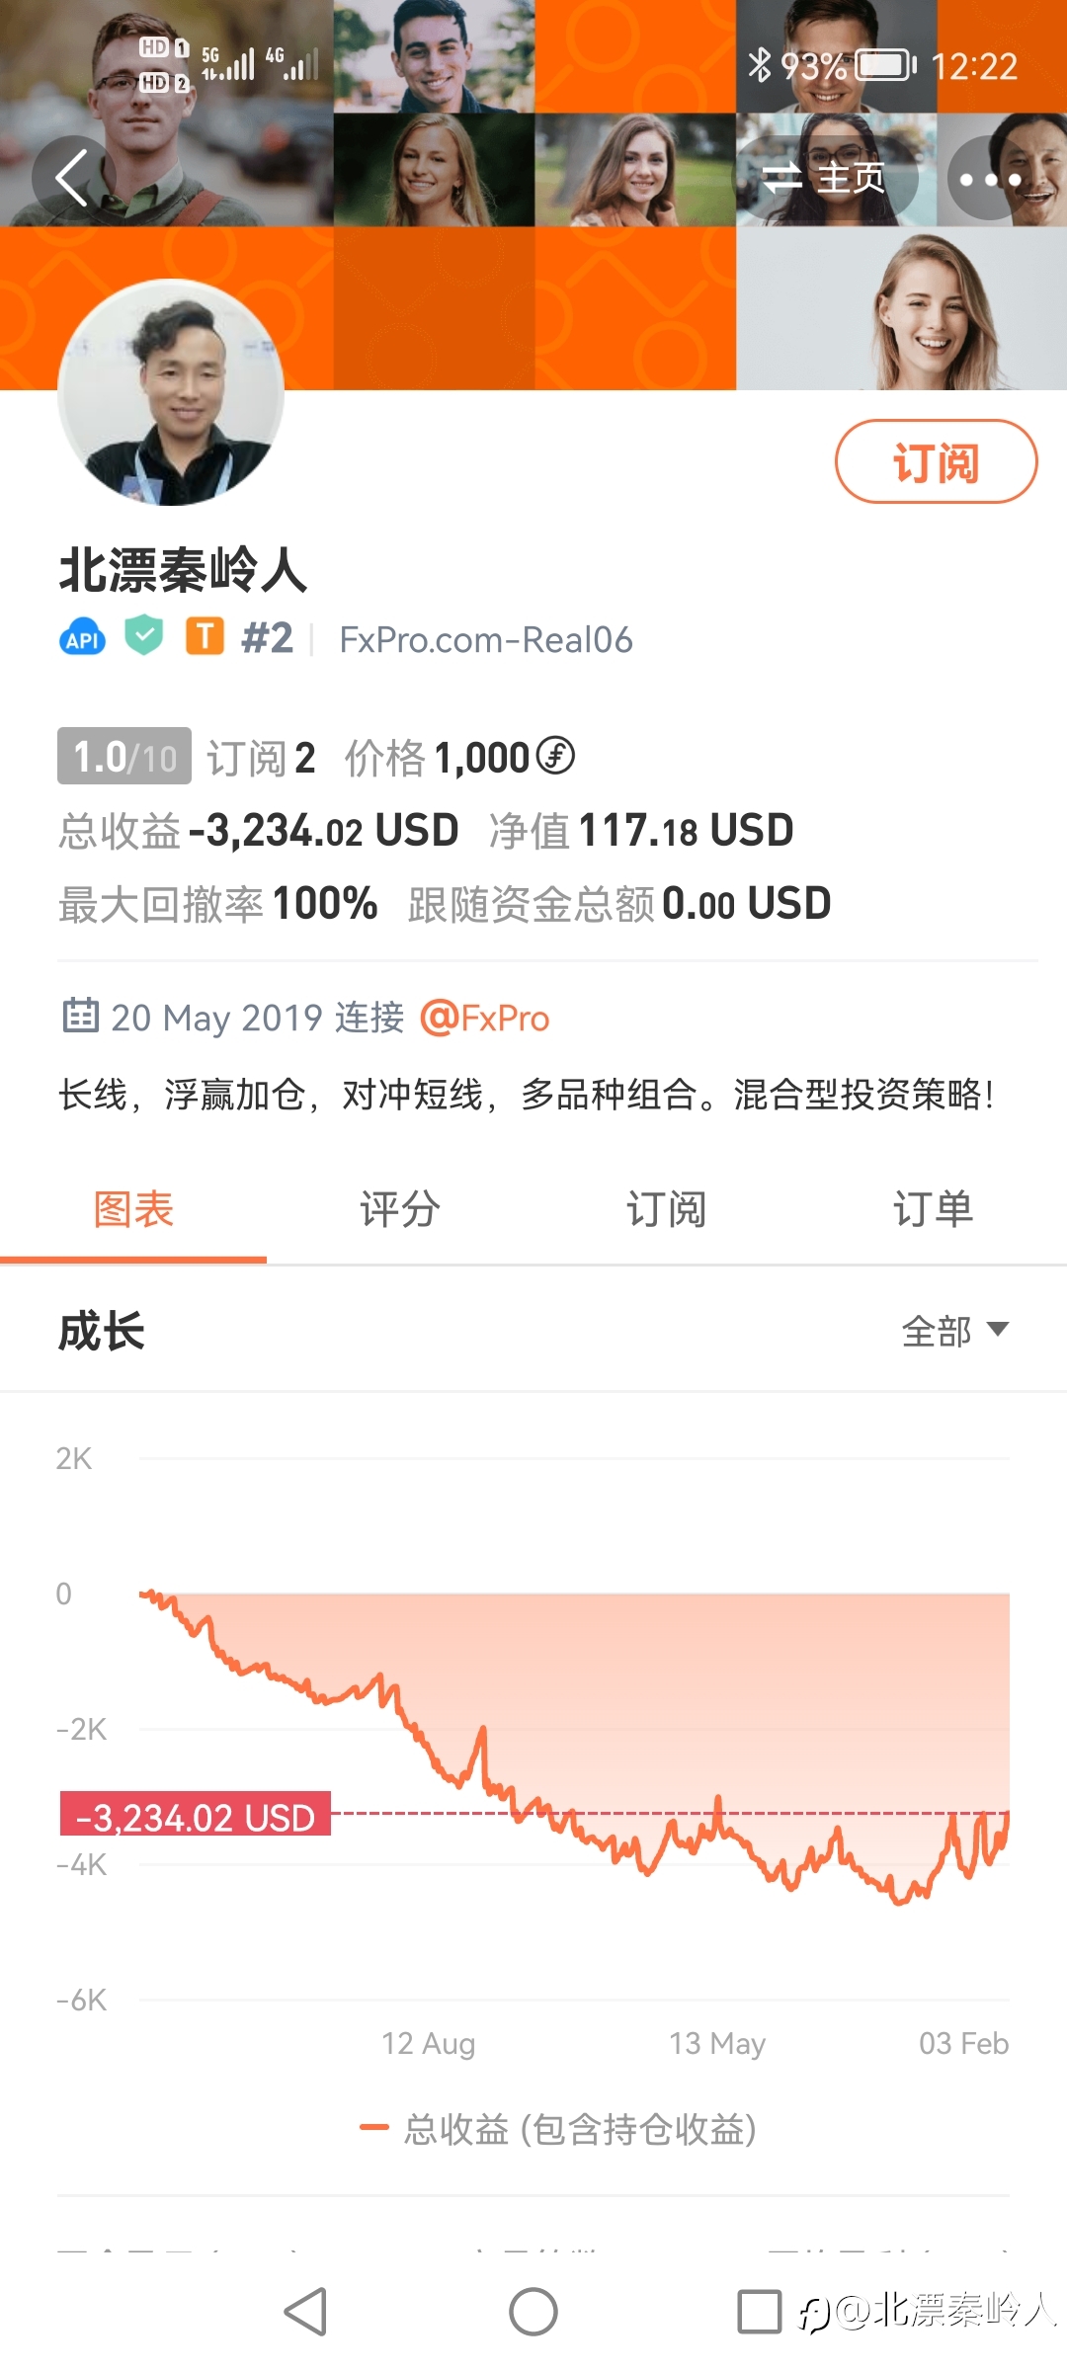Tap the -3,234.02 USD chart marker
Image resolution: width=1067 pixels, height=2371 pixels.
click(x=196, y=1815)
